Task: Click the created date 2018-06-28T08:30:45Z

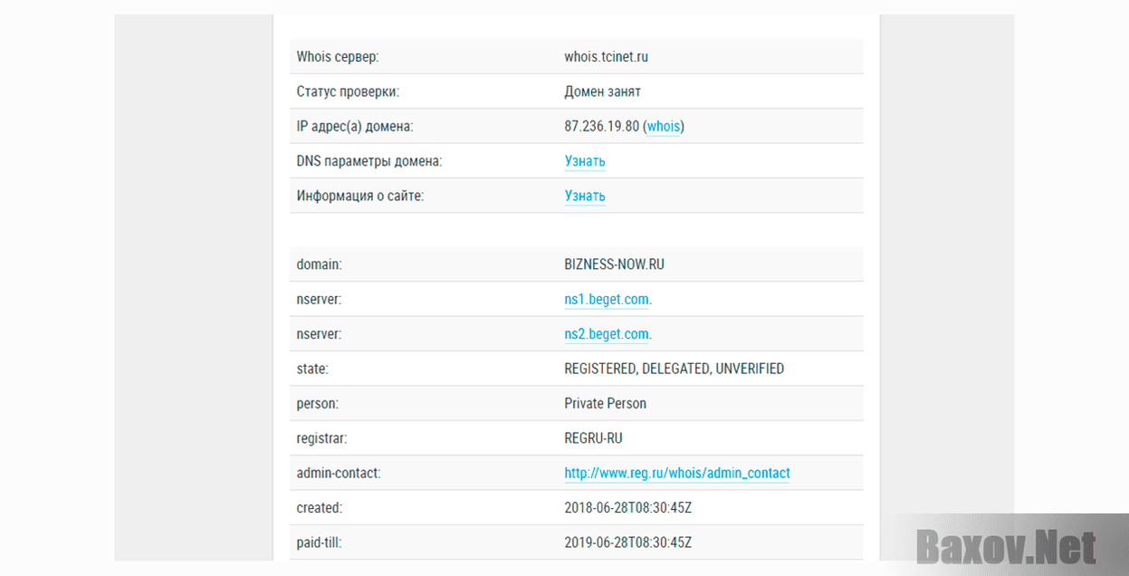Action: (x=627, y=508)
